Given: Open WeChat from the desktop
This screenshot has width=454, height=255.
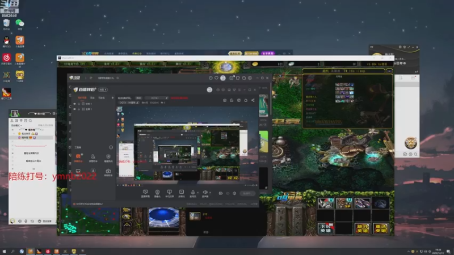Looking at the screenshot, I should (x=20, y=24).
